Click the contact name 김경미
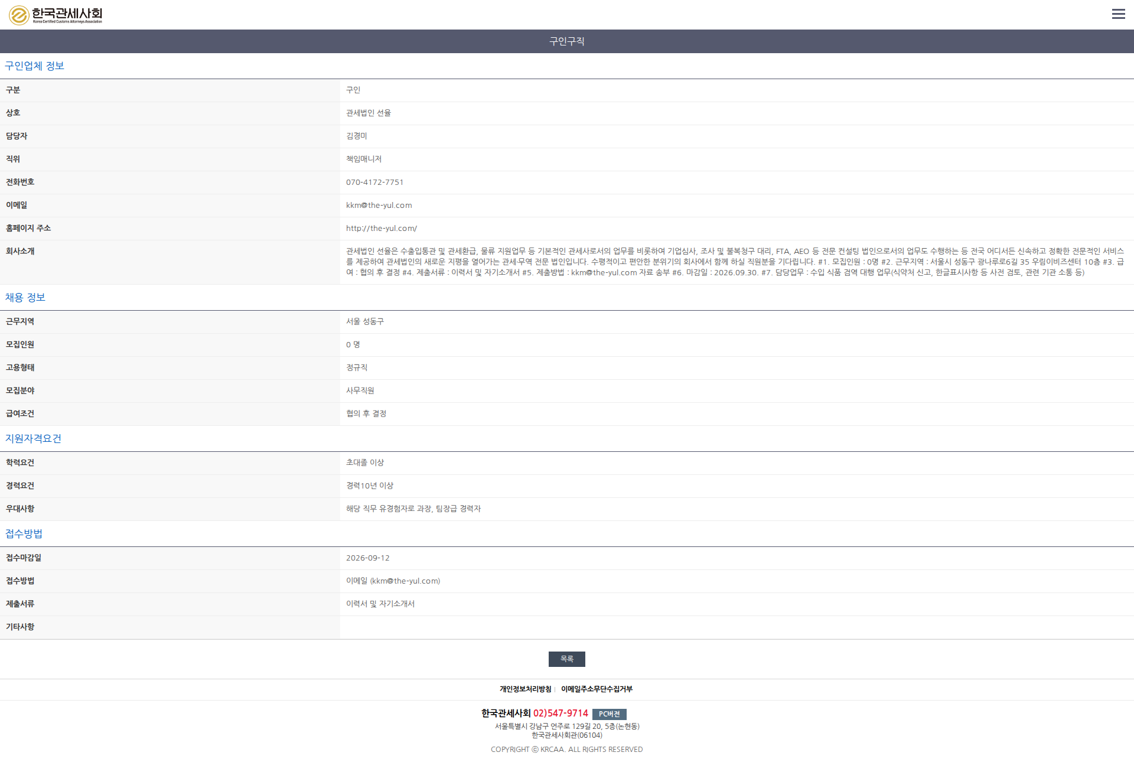The image size is (1134, 762). [357, 136]
